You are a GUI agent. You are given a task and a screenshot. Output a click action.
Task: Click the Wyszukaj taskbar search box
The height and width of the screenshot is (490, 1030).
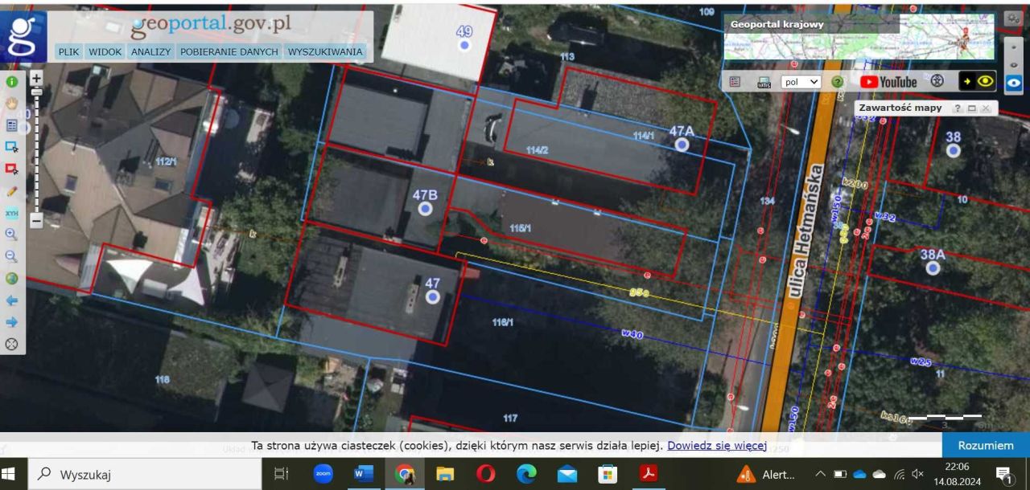point(145,475)
